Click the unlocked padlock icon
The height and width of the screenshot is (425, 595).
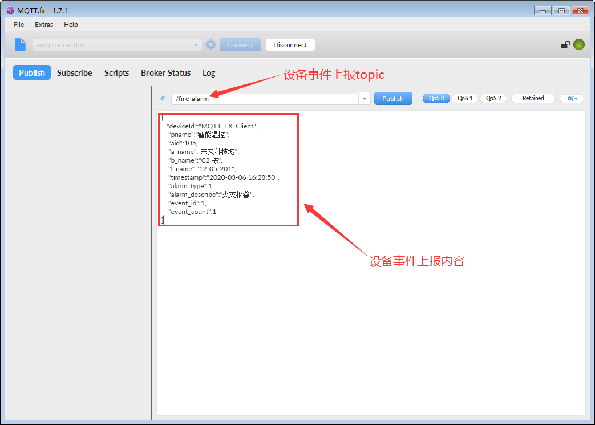(565, 45)
